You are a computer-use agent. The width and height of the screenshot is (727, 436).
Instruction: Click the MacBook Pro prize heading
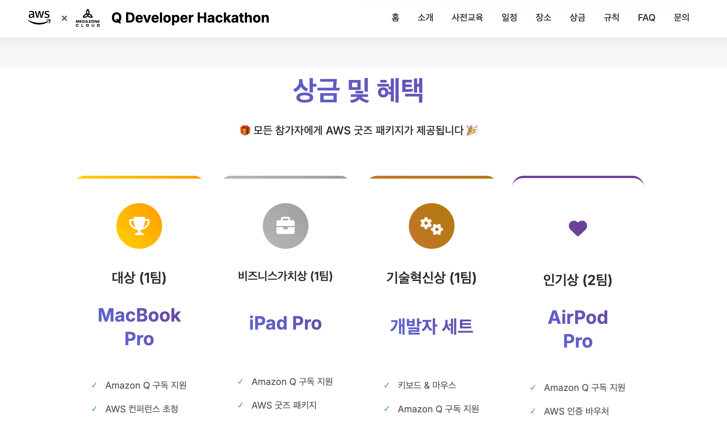click(x=139, y=327)
